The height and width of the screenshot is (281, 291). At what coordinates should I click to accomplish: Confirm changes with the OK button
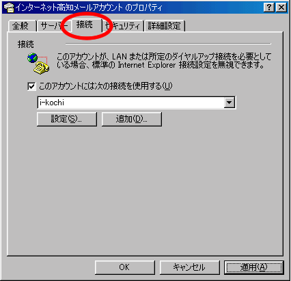[x=125, y=267]
